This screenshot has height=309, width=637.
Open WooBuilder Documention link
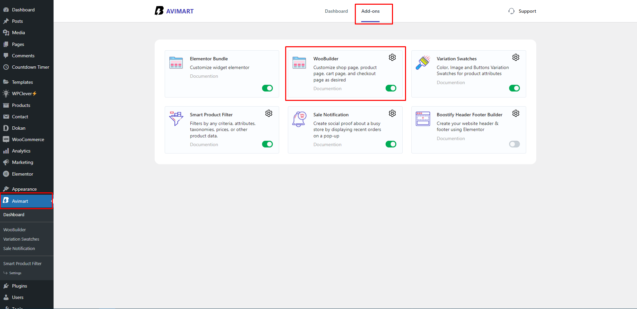click(x=327, y=88)
